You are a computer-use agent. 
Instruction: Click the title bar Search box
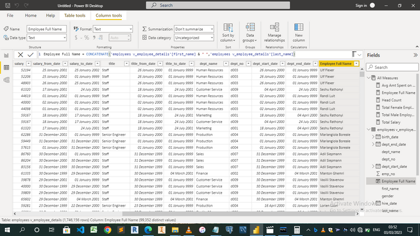[x=218, y=5]
